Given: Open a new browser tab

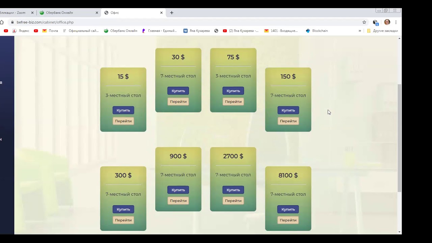Looking at the screenshot, I should (171, 13).
